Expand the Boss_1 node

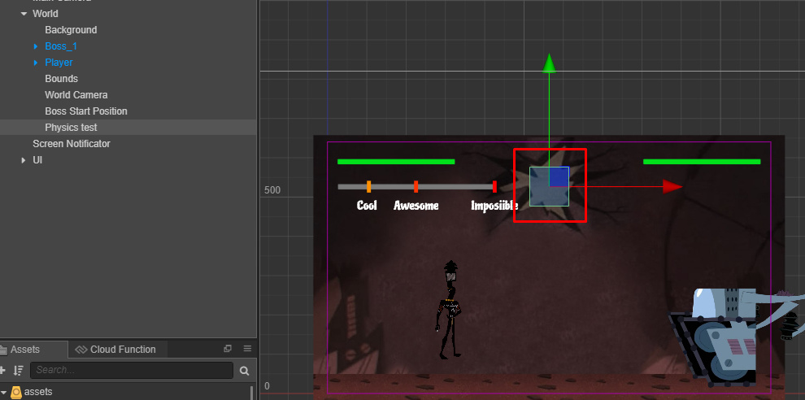[36, 46]
